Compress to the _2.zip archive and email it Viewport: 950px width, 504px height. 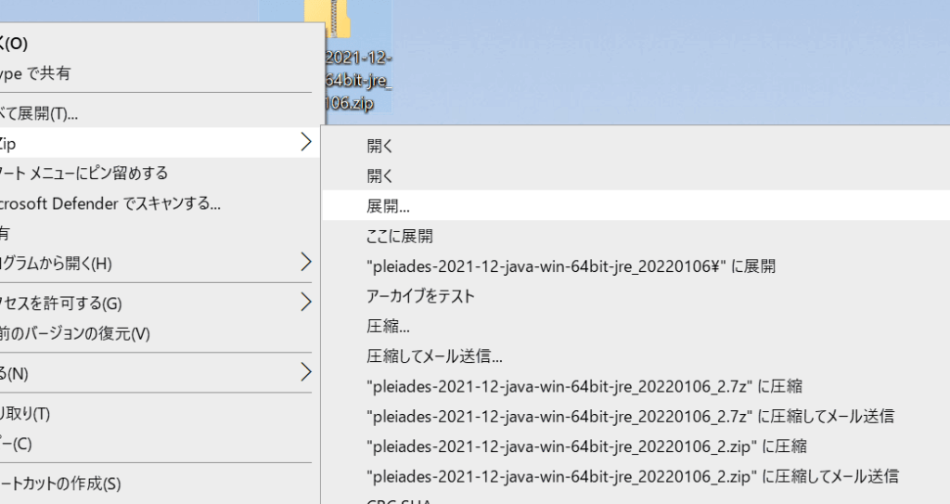click(632, 477)
